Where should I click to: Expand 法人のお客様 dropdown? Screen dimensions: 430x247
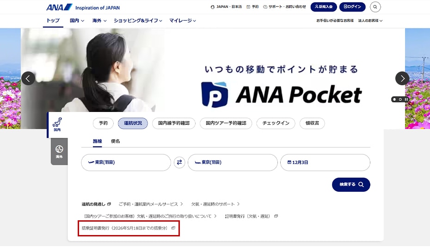point(370,20)
